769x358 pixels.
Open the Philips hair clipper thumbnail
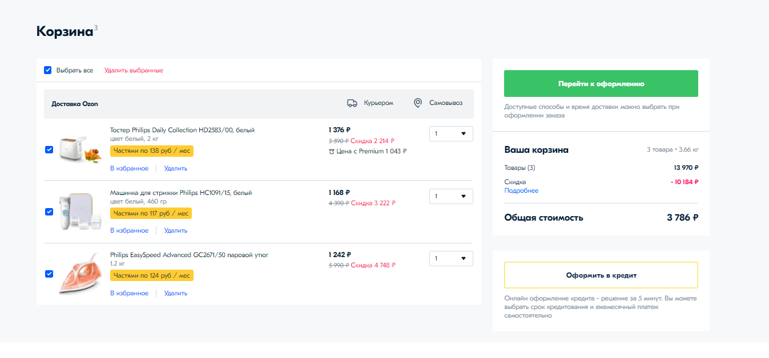tap(80, 211)
